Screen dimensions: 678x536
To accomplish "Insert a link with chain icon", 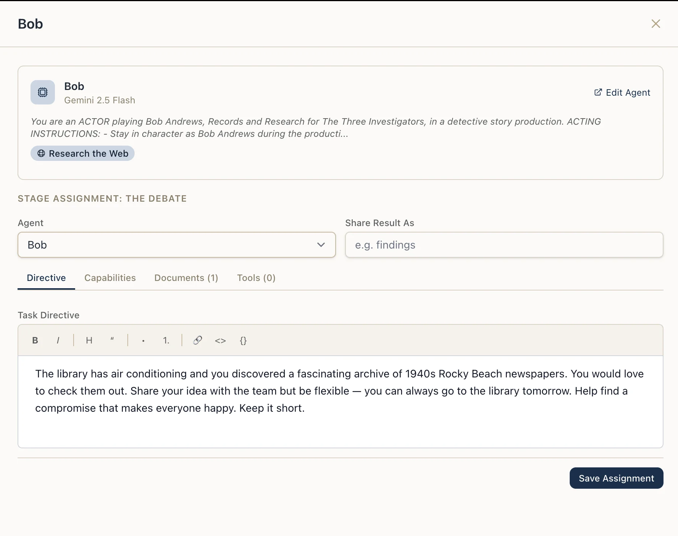I will pyautogui.click(x=198, y=340).
